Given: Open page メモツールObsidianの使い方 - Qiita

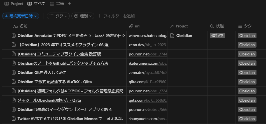Looking at the screenshot, I should point(49,100).
